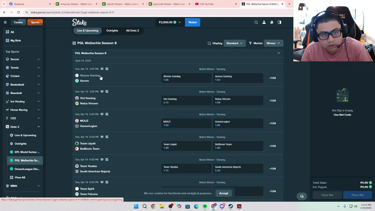Open +104 markets for MOUZ match
This screenshot has width=375, height=211.
pos(272,123)
